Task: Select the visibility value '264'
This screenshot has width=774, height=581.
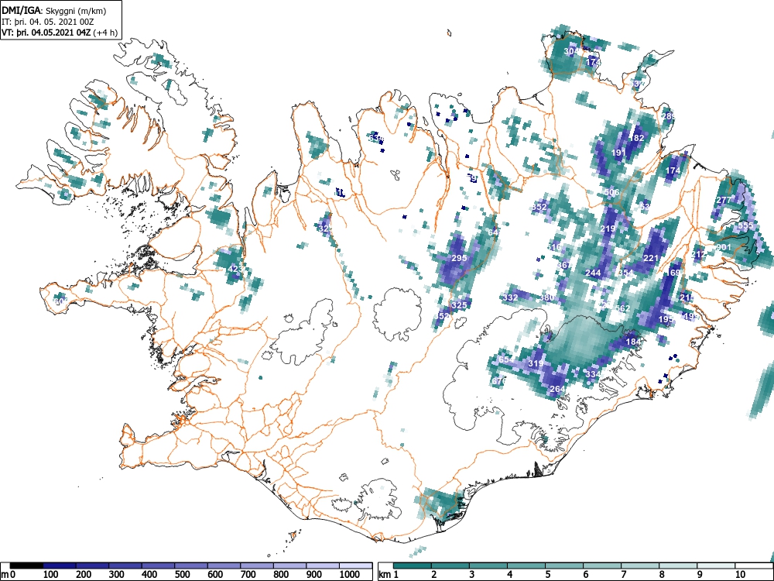Action: 557,389
